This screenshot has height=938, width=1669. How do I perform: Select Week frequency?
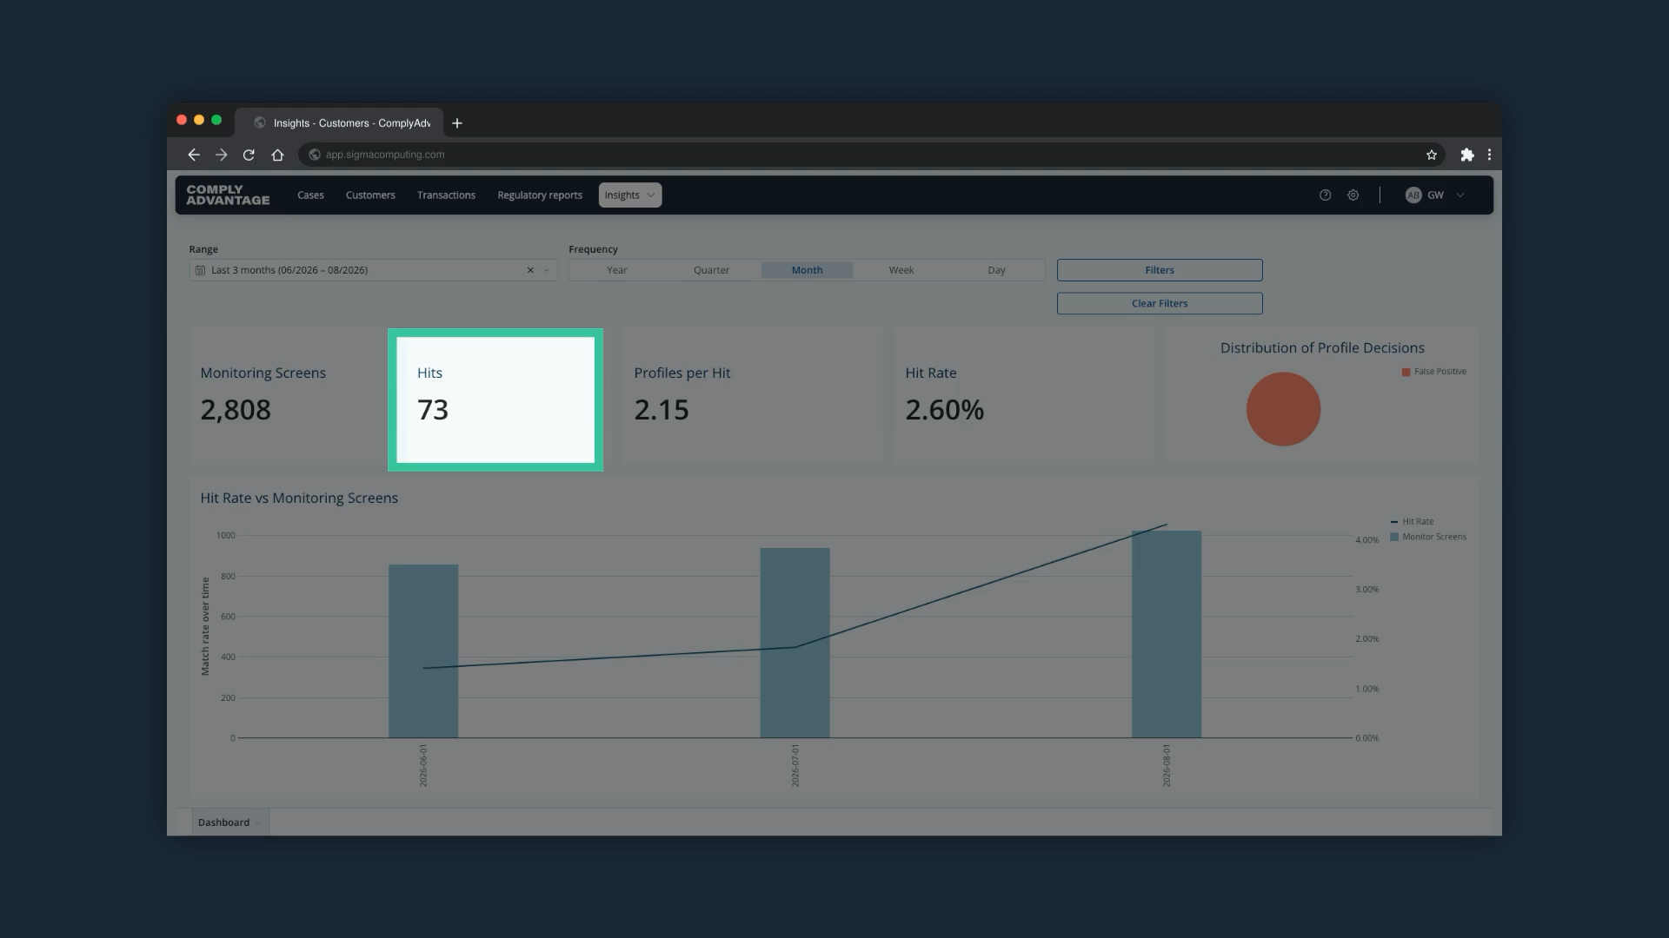pos(901,270)
